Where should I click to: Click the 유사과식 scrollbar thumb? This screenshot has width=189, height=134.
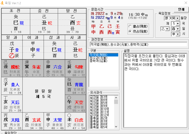click(116, 102)
